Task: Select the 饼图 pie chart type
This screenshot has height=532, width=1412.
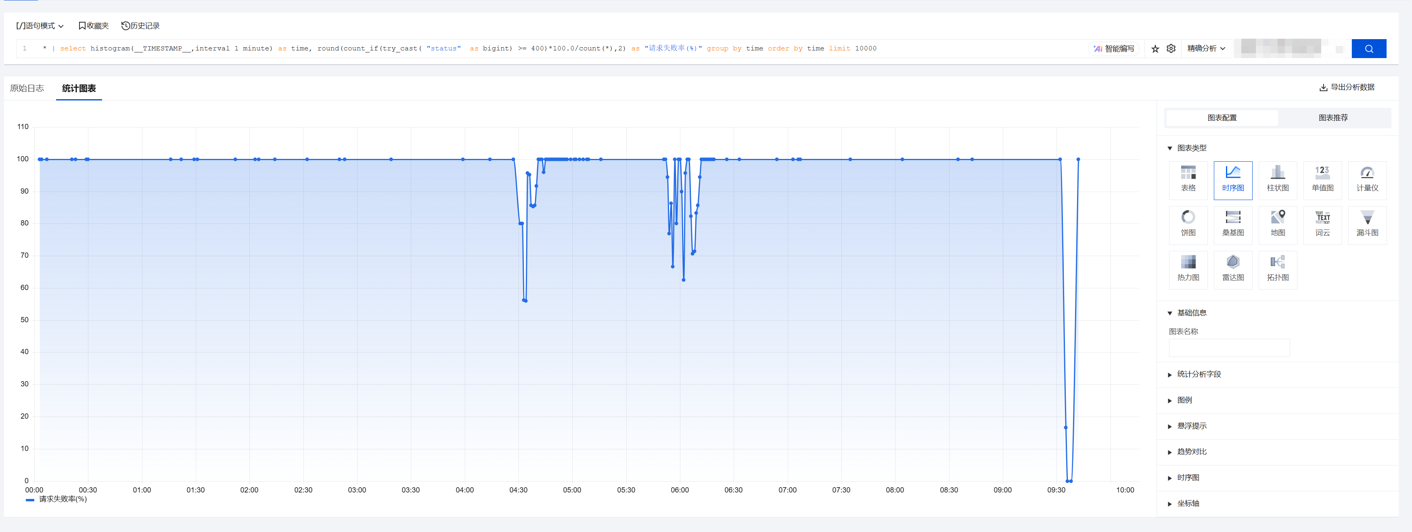Action: [x=1188, y=225]
